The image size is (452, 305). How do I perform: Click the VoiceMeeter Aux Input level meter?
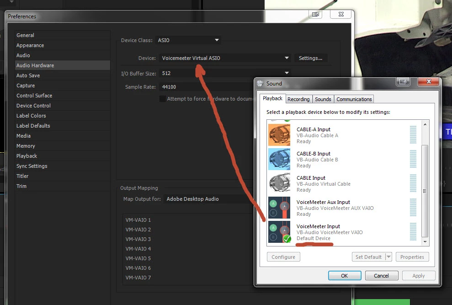[x=413, y=207]
